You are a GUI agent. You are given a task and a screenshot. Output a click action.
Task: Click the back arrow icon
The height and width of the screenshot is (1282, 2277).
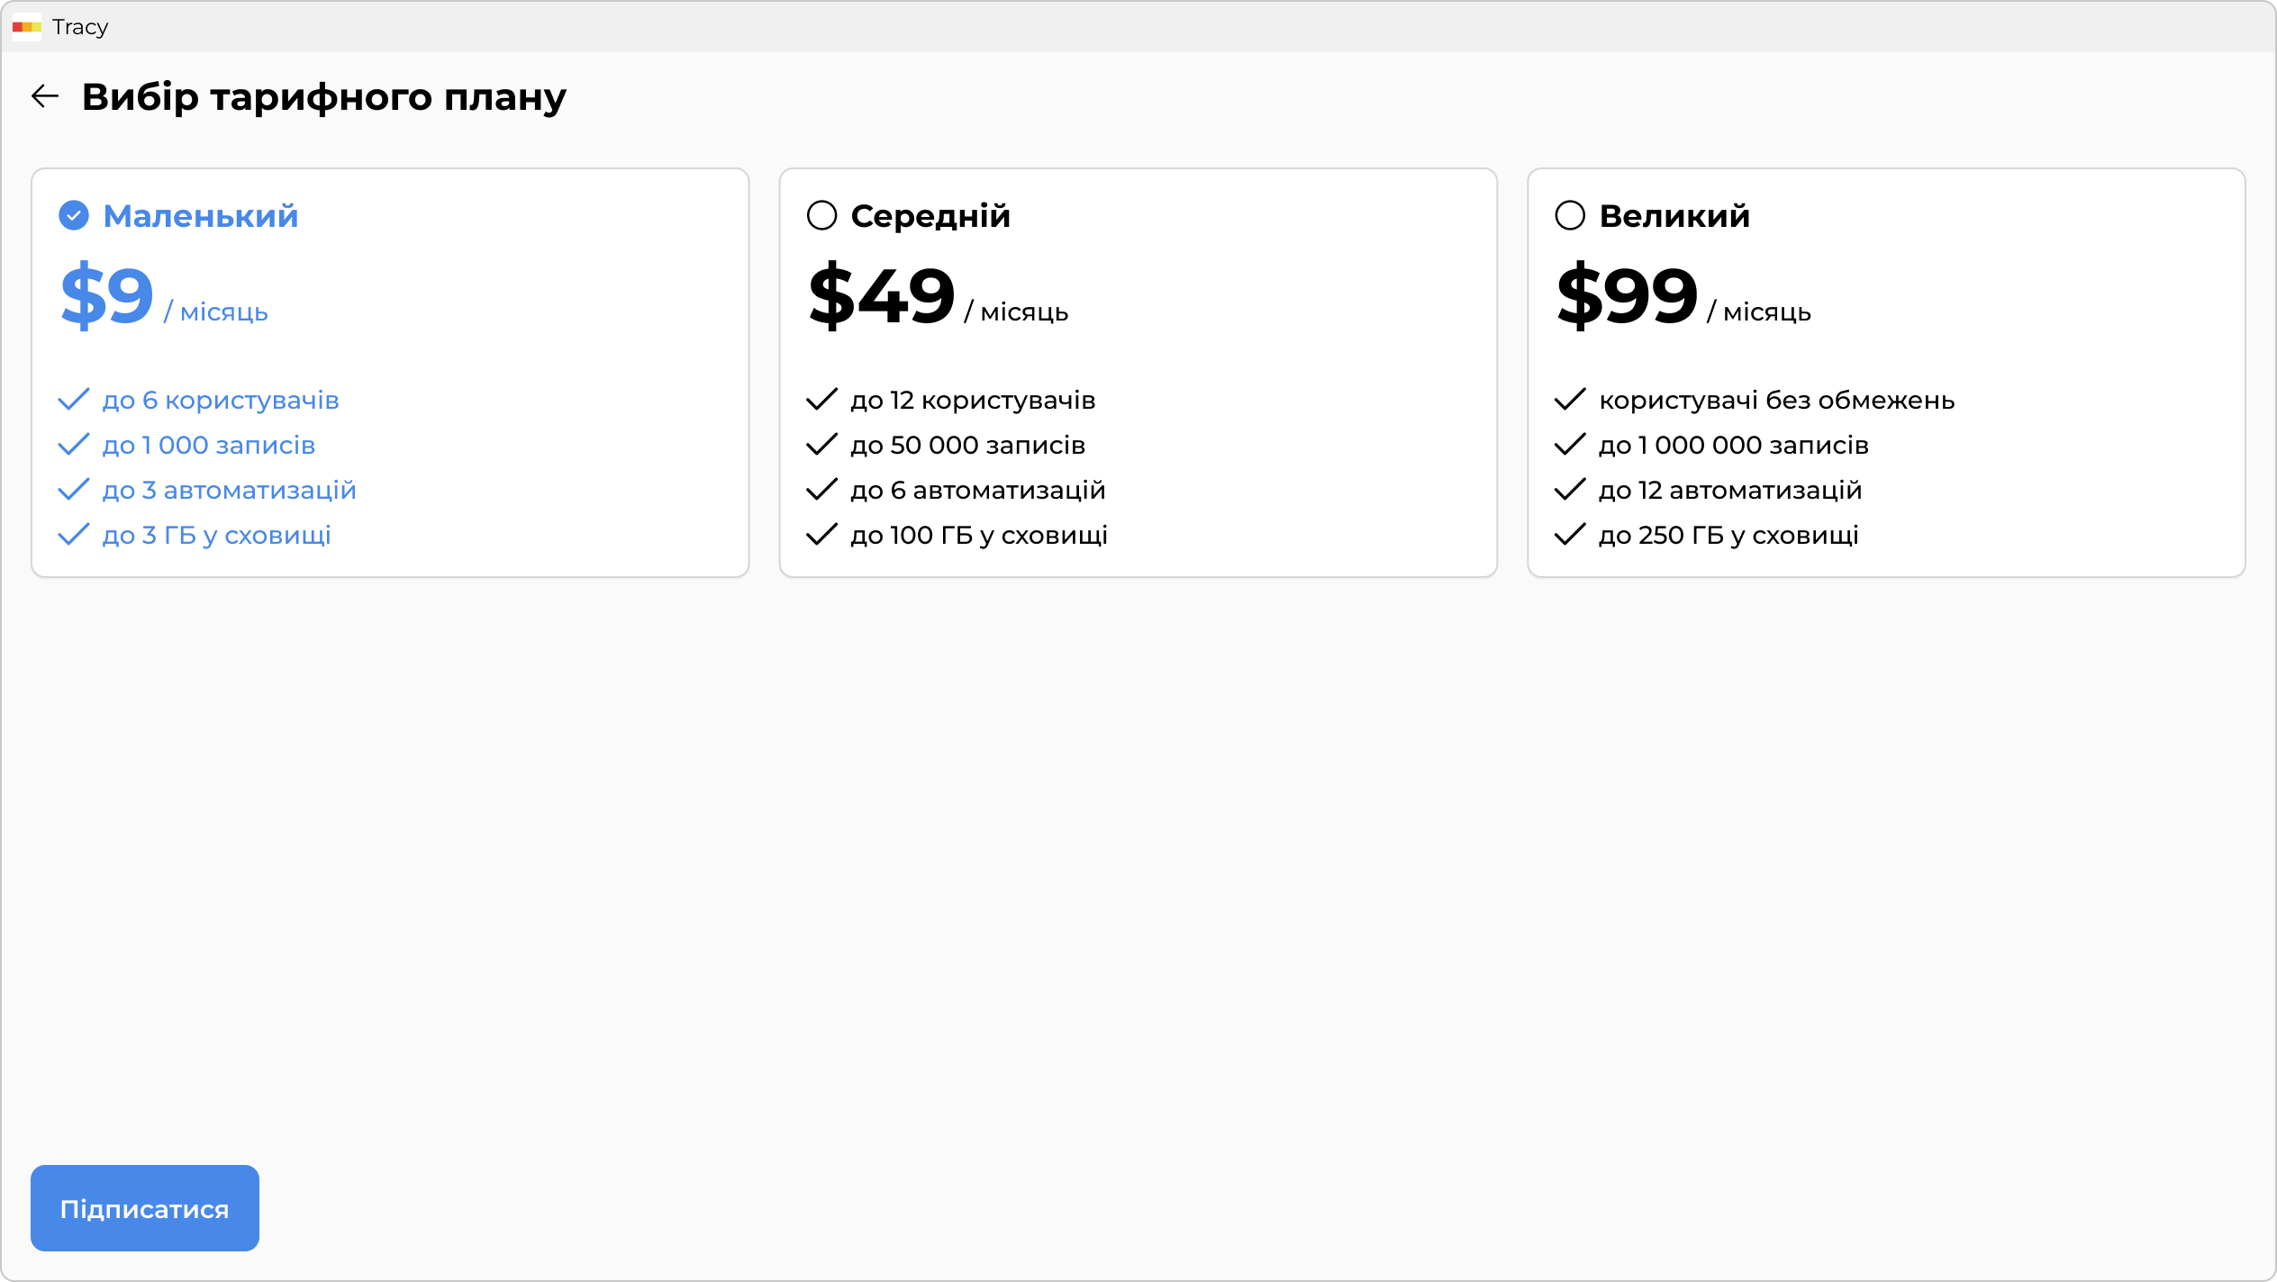pos(45,96)
